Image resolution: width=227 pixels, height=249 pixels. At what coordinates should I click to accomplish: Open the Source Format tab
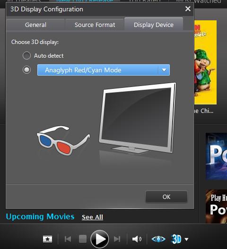click(95, 25)
